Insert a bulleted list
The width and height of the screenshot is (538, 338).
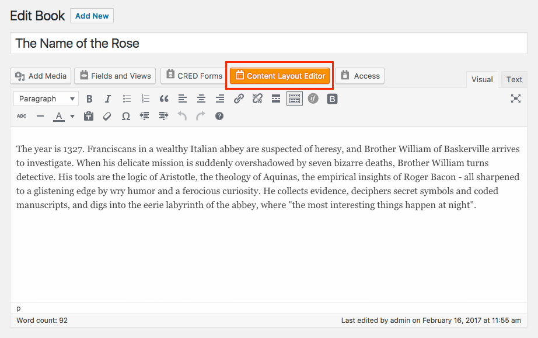pos(127,99)
